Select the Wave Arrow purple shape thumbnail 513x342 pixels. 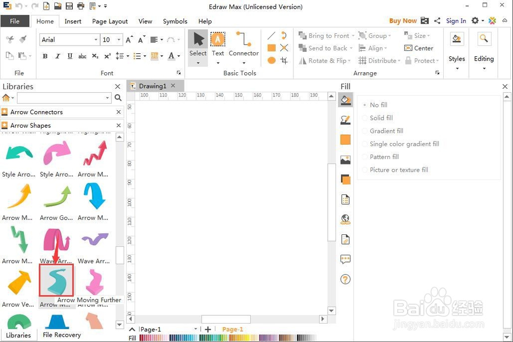(x=94, y=239)
